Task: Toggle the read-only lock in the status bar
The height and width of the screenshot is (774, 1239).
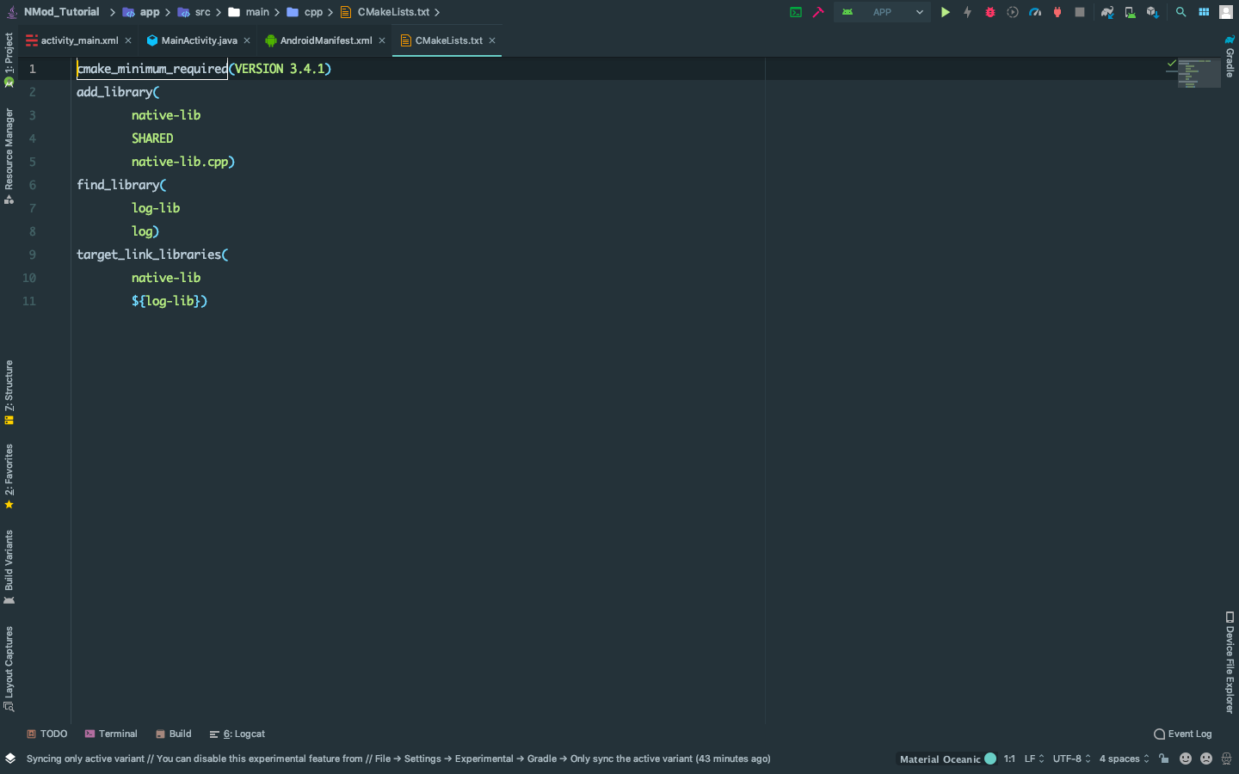Action: point(1164,759)
